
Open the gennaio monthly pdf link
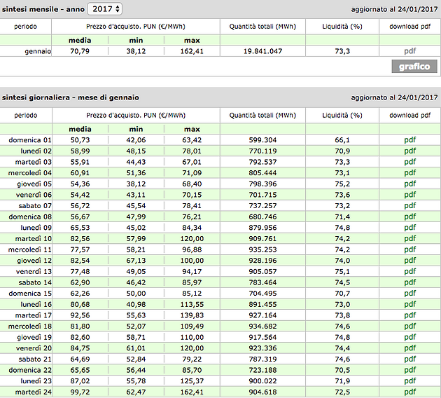click(x=409, y=51)
